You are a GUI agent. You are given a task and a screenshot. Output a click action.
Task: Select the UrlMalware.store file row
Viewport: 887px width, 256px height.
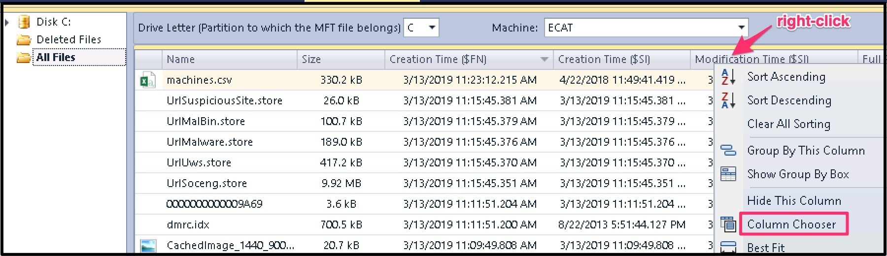210,142
